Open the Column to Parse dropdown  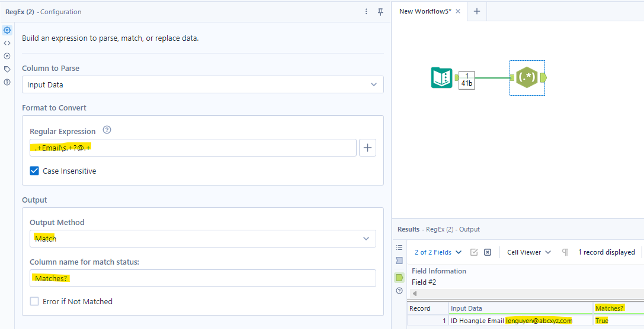[203, 84]
